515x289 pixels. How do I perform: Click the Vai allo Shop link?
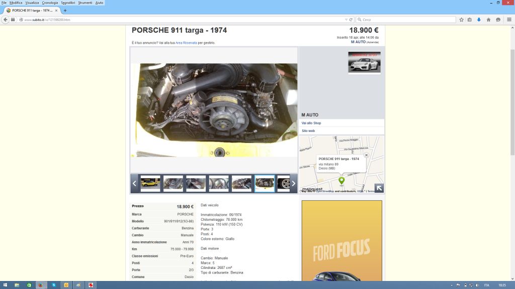pyautogui.click(x=311, y=123)
